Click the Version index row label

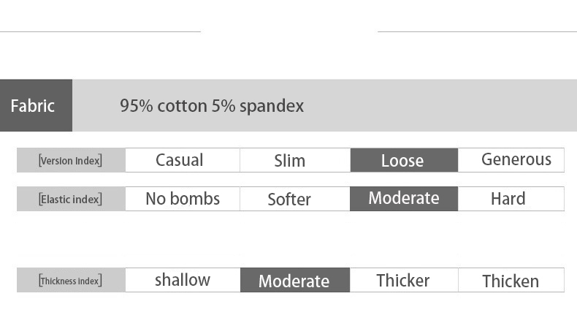point(71,160)
